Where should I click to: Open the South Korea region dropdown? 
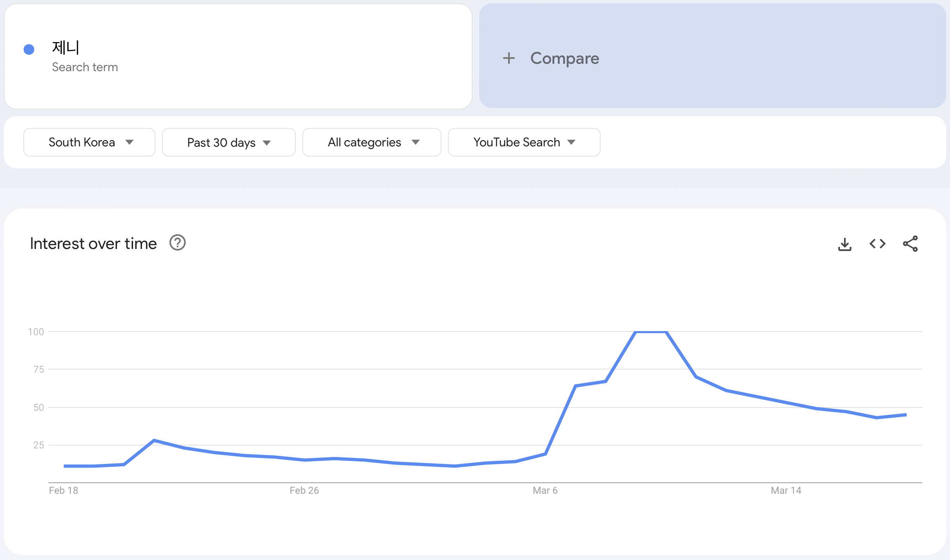tap(89, 142)
